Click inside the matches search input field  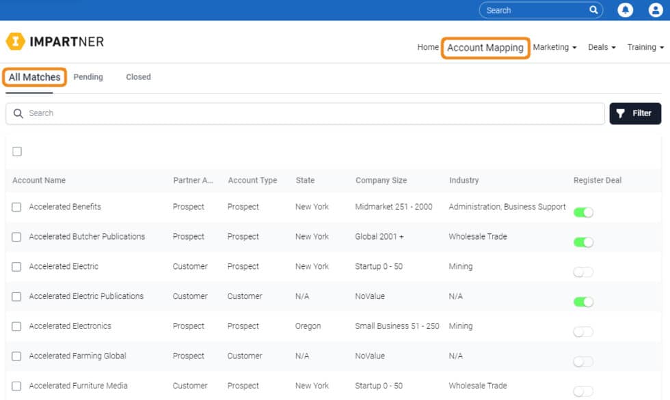(137, 113)
